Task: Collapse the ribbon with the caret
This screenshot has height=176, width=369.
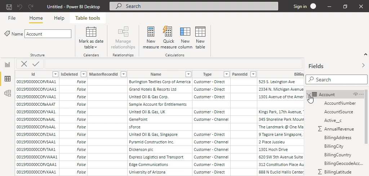Action: [365, 54]
